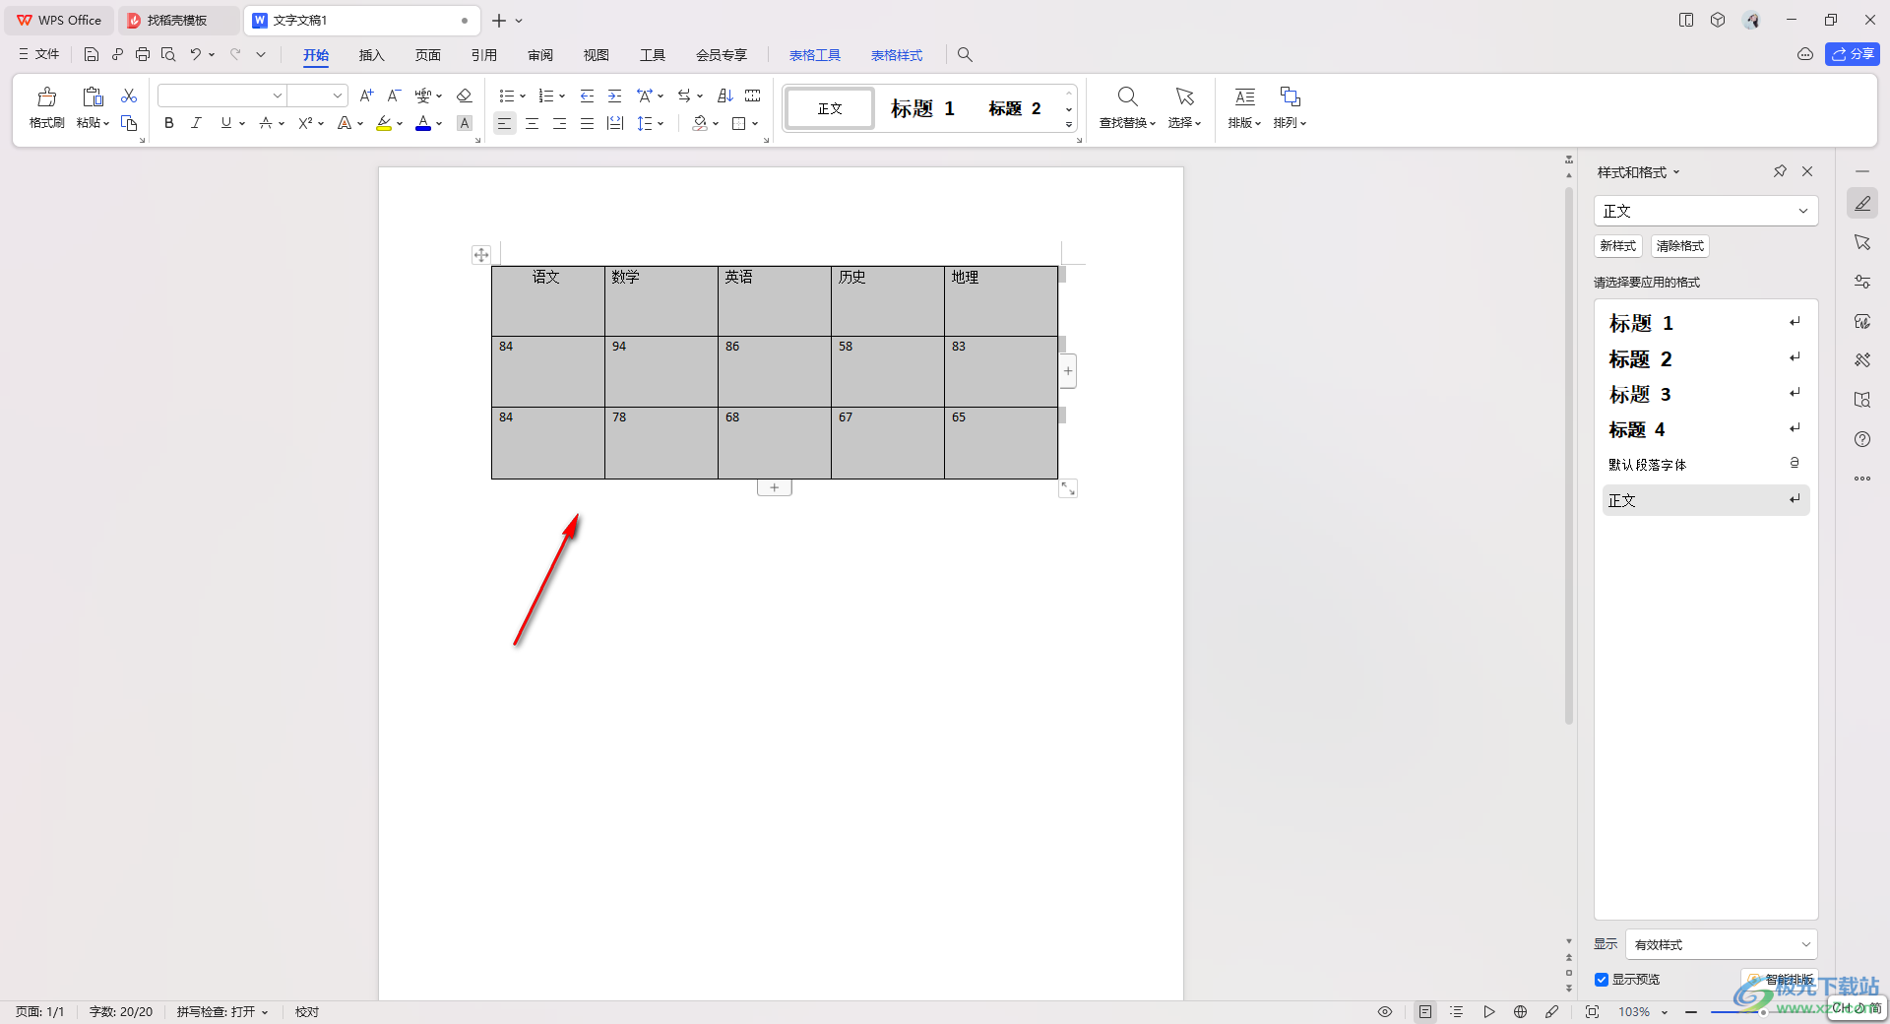Image resolution: width=1890 pixels, height=1024 pixels.
Task: Increase font size with A+ icon
Action: (x=366, y=96)
